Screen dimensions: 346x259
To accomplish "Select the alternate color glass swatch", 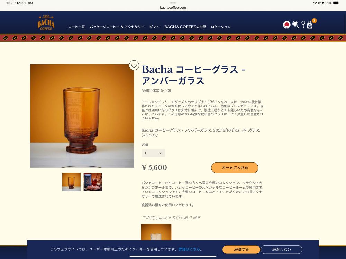I will tap(156, 232).
